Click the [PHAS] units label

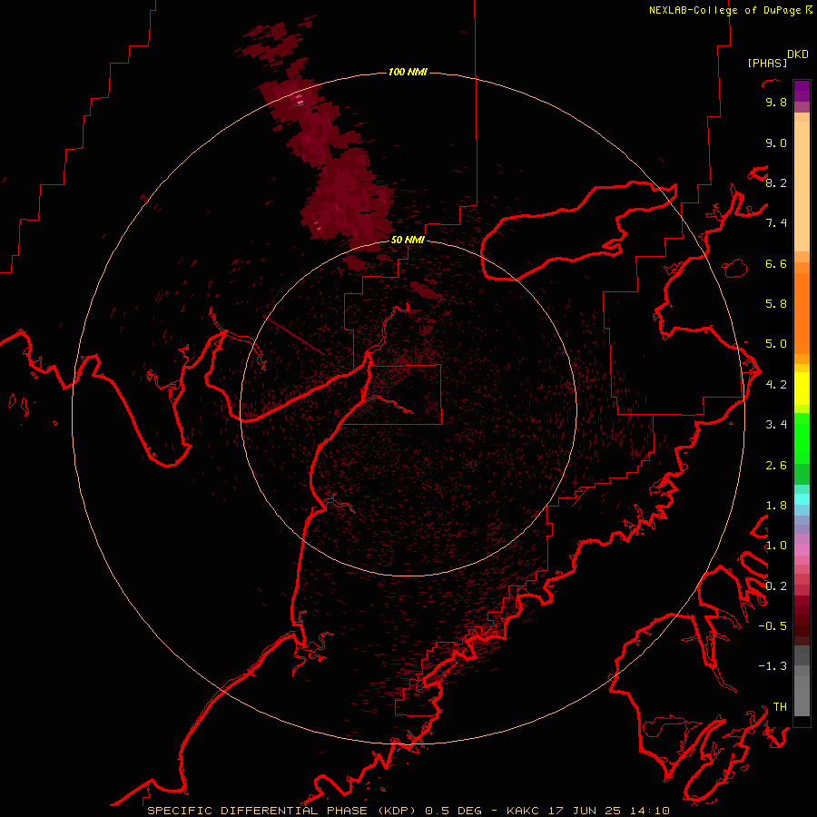click(767, 64)
